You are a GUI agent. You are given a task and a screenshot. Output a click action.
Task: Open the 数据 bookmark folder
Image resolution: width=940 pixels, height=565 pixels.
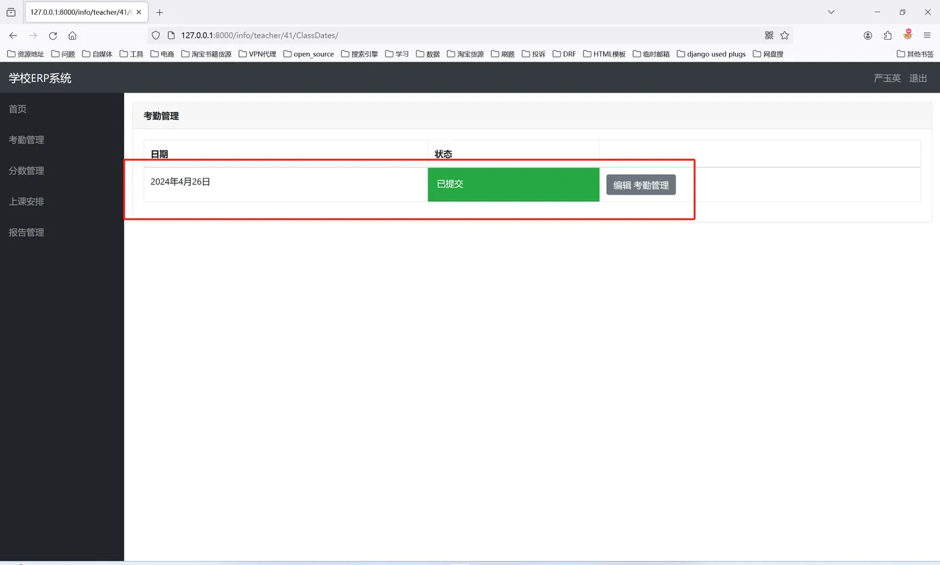tap(428, 54)
